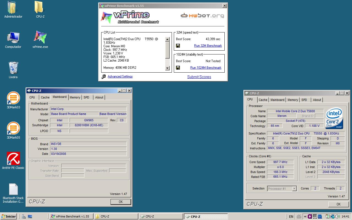Click the EN language indicator
The height and width of the screenshot is (220, 352).
point(291,217)
